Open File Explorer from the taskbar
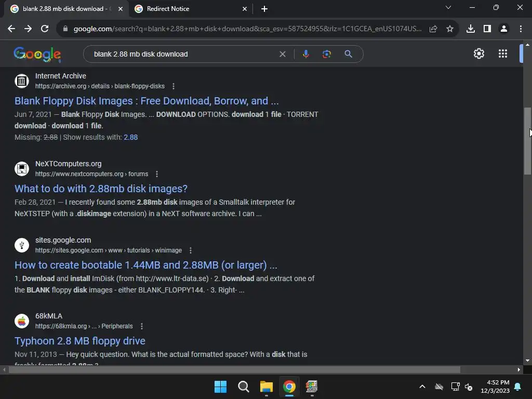The width and height of the screenshot is (532, 399). tap(267, 387)
